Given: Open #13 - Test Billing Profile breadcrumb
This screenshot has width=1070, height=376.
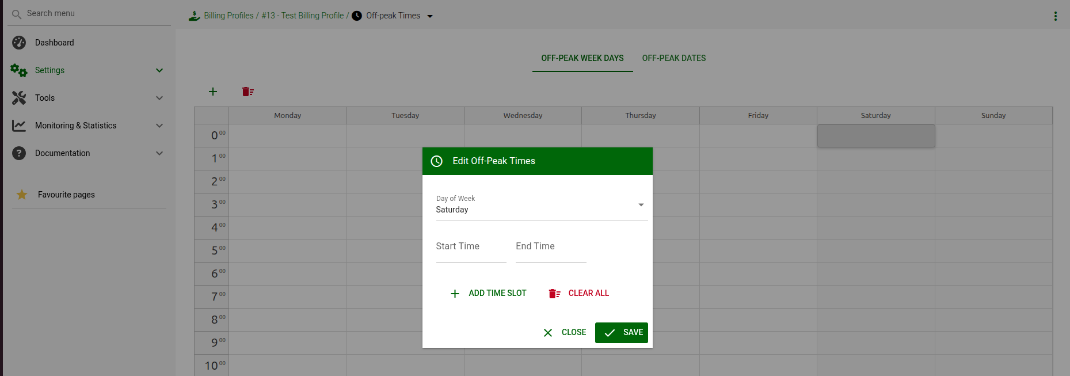Looking at the screenshot, I should click(x=303, y=16).
